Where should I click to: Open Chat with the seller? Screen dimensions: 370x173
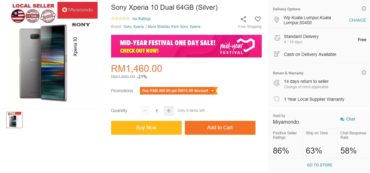click(x=348, y=119)
